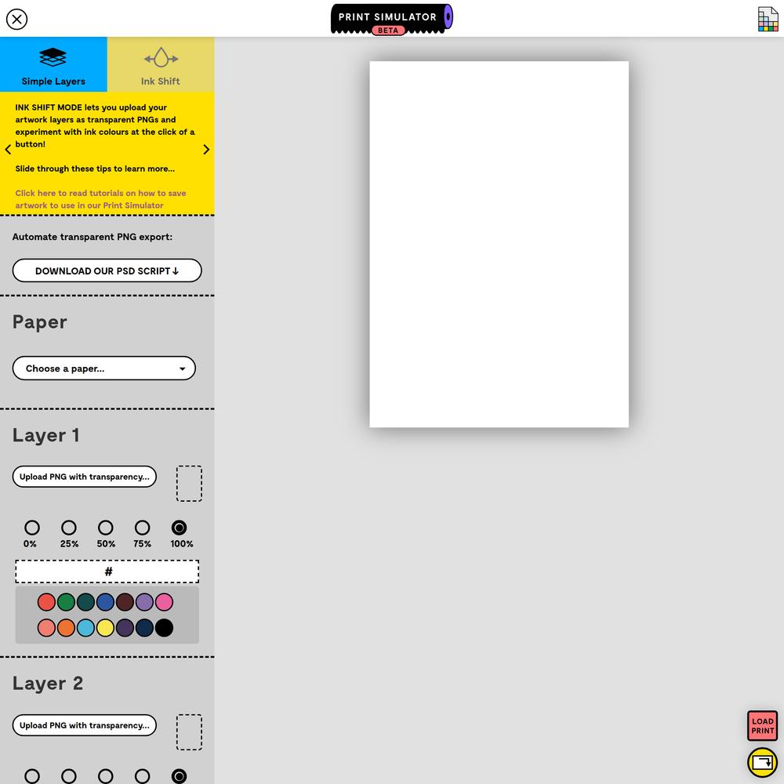Image resolution: width=784 pixels, height=784 pixels.
Task: Pick the dark purple ink swatch in Layer 1
Action: 125,627
